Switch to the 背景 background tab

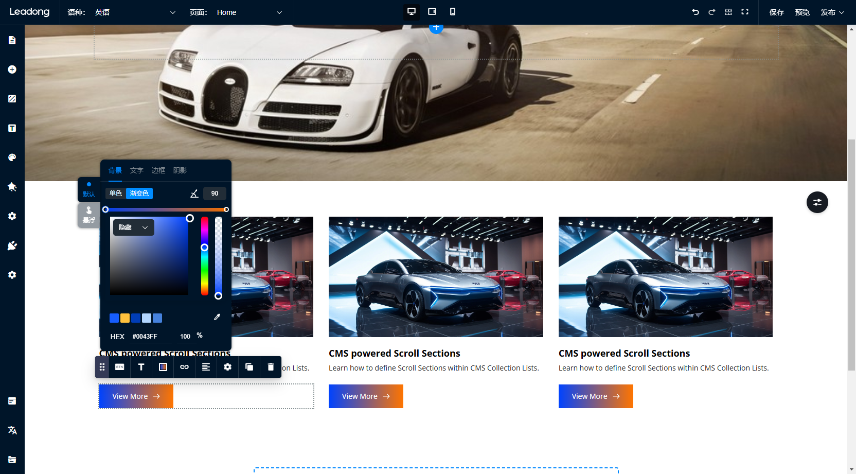115,170
